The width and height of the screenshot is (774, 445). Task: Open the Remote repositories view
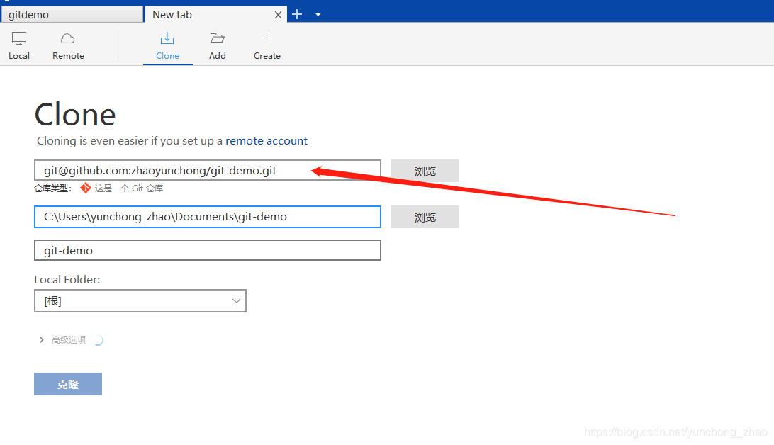pos(68,46)
